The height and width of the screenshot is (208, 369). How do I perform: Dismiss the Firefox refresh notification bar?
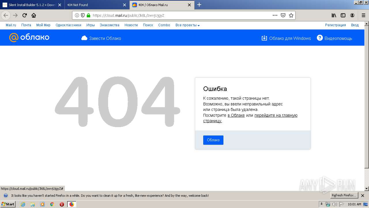tap(363, 196)
